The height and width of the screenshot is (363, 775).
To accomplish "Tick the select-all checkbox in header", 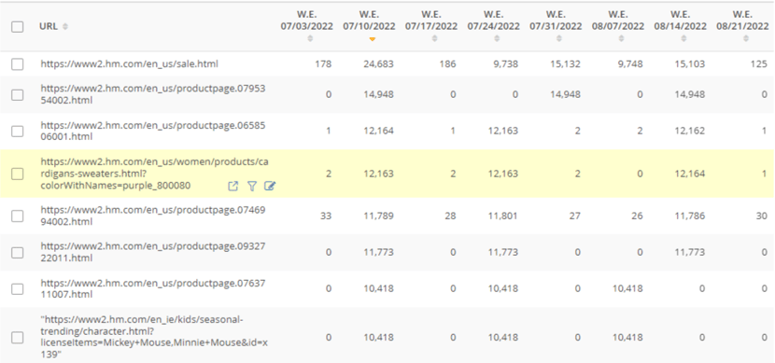I will [18, 27].
